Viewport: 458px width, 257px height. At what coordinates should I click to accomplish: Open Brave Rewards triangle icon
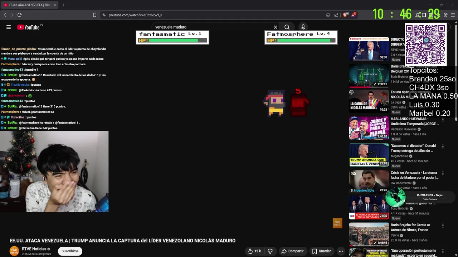[354, 15]
